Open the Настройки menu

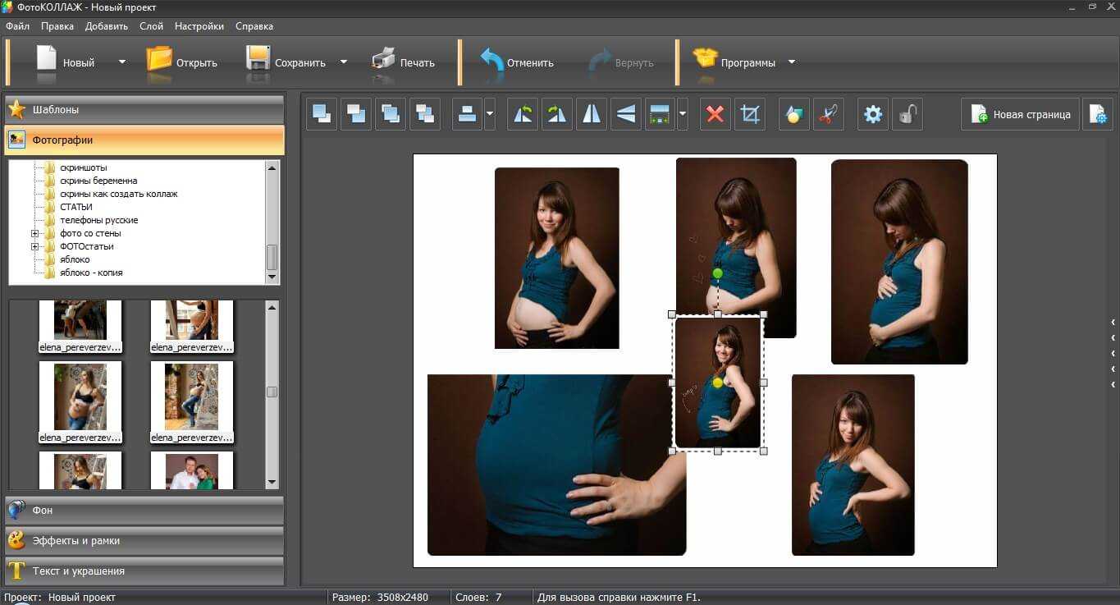(x=199, y=26)
